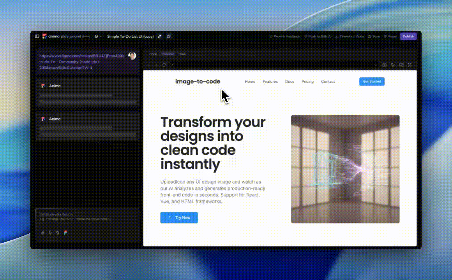Viewport: 452px width, 280px height.
Task: Click the Get Started button
Action: tap(372, 81)
